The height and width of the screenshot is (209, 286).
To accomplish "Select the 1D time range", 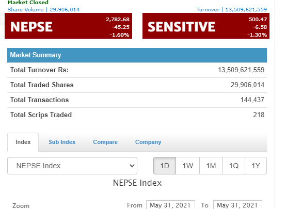I will 165,166.
